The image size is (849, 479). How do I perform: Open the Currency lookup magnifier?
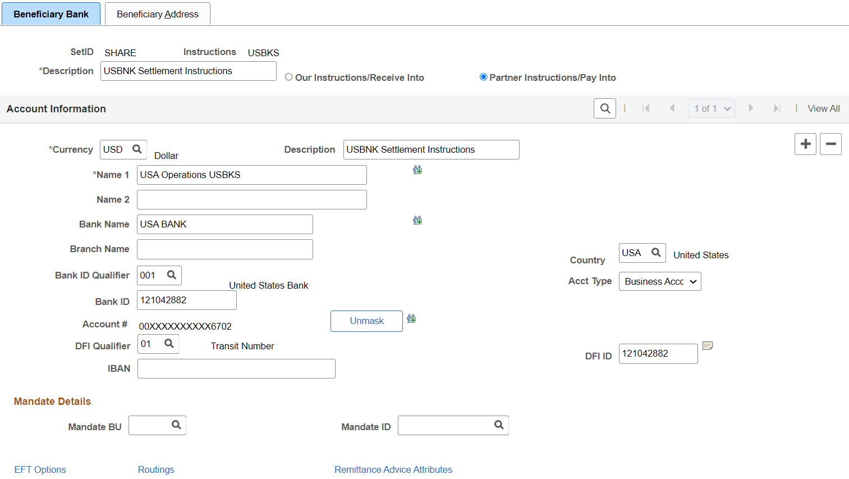137,149
